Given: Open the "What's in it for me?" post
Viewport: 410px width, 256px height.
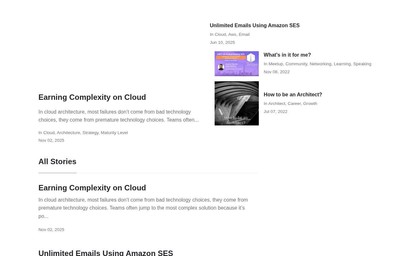Looking at the screenshot, I should point(287,55).
